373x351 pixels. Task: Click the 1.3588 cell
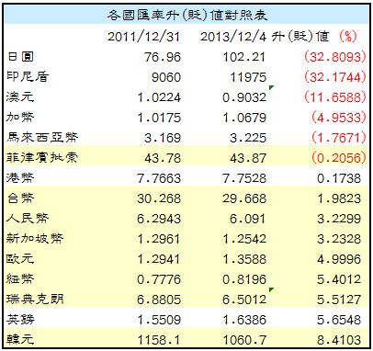click(x=244, y=259)
